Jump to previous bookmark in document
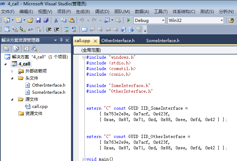 click(x=123, y=29)
